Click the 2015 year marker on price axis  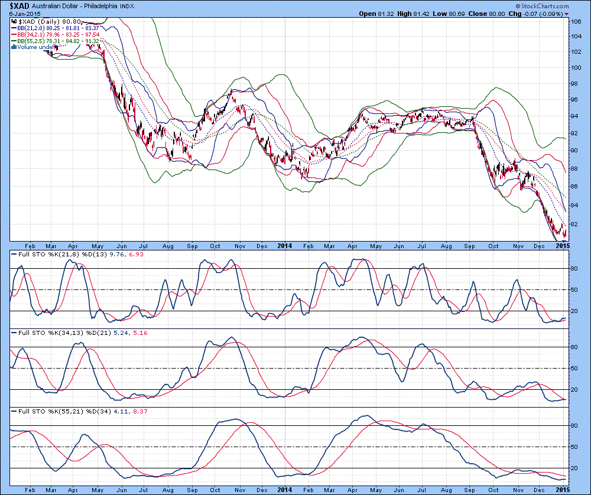[562, 245]
